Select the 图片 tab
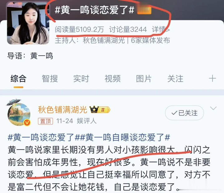The width and height of the screenshot is (224, 193). (x=144, y=79)
